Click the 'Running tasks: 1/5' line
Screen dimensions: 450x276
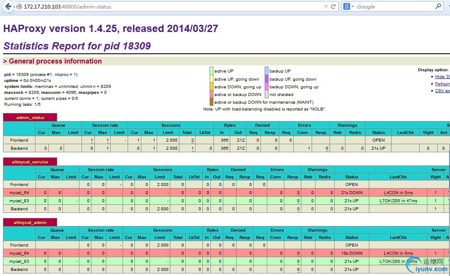(22, 105)
